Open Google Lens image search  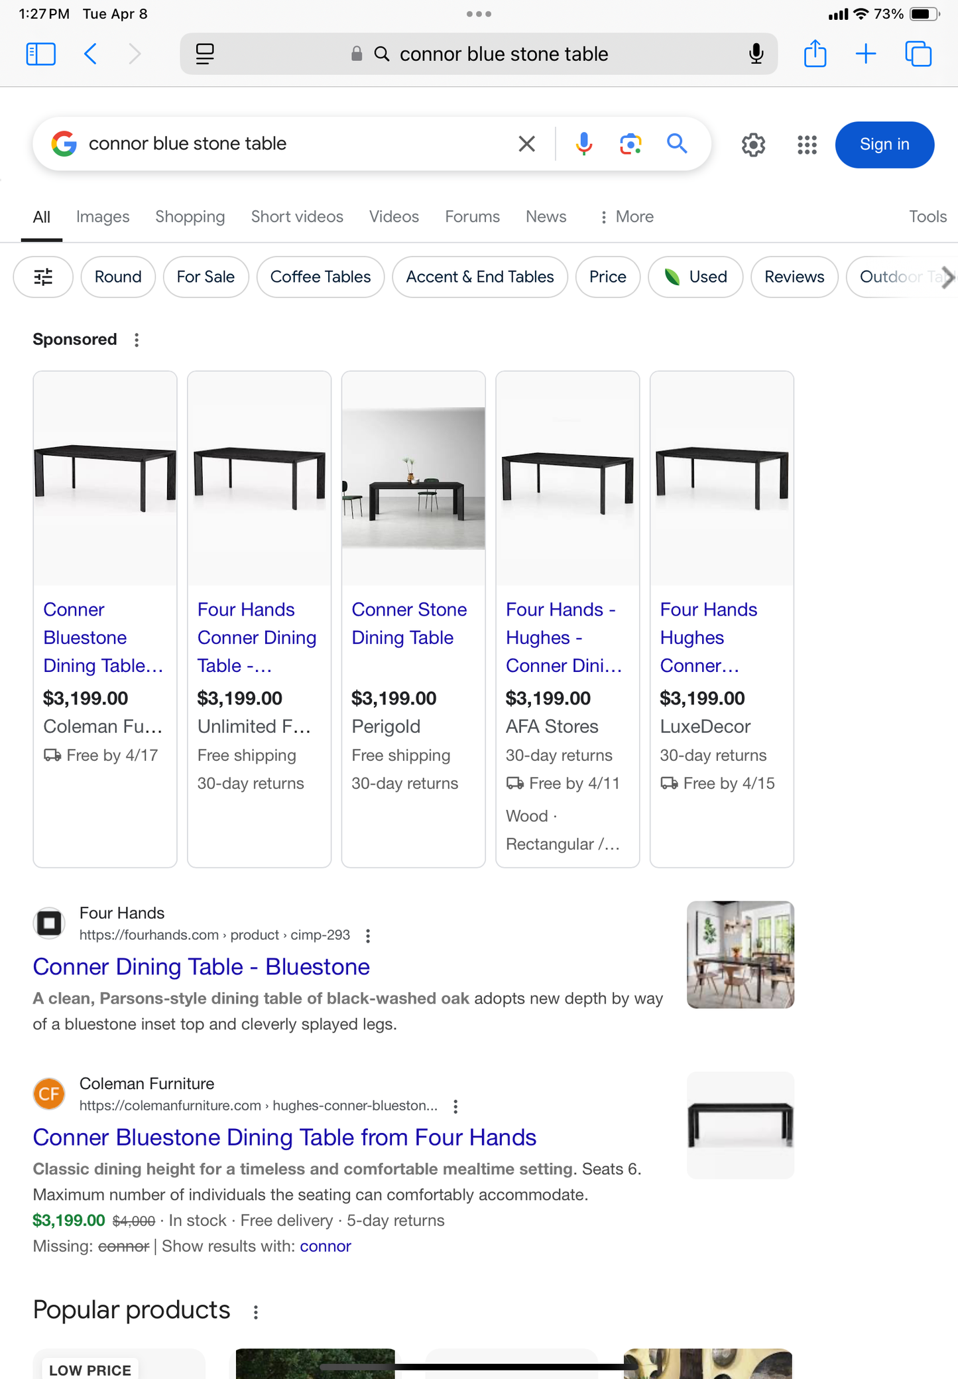pyautogui.click(x=630, y=144)
